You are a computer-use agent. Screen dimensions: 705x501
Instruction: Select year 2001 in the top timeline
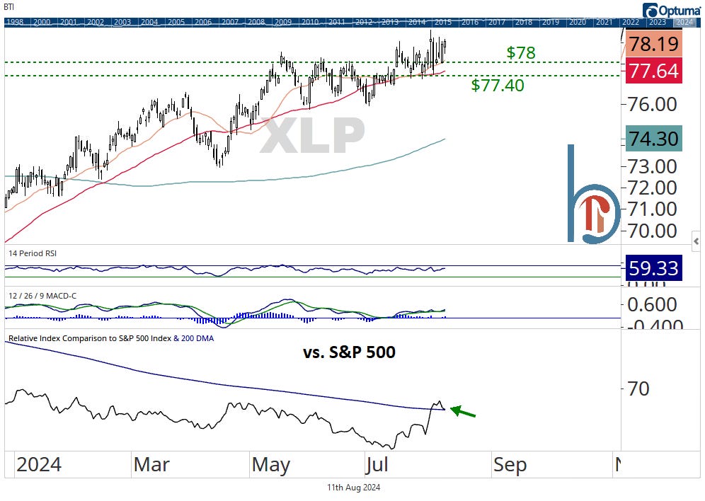tap(69, 22)
